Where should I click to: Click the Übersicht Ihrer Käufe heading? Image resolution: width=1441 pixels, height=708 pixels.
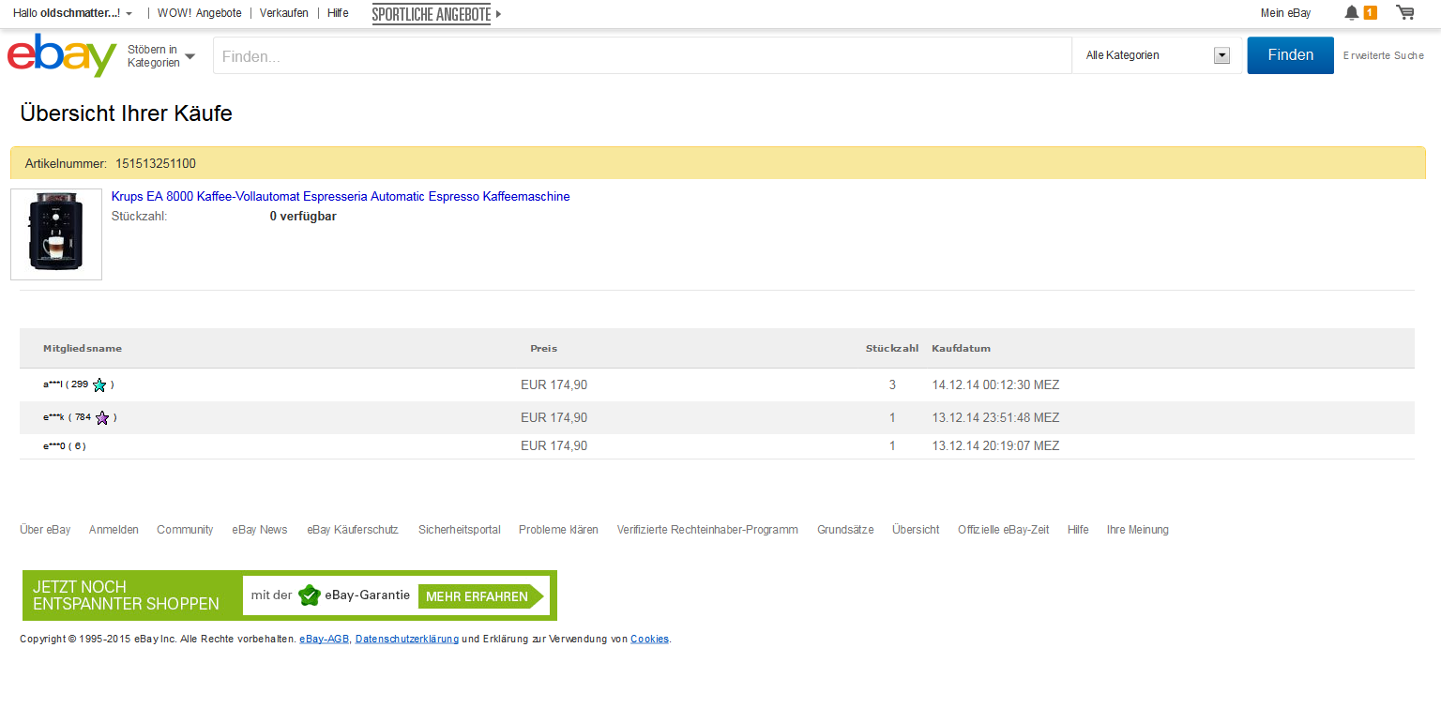(126, 113)
